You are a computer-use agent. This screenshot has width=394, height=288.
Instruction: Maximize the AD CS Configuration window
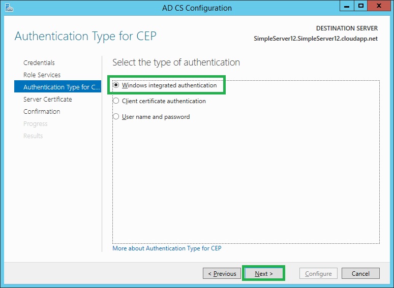[361, 7]
